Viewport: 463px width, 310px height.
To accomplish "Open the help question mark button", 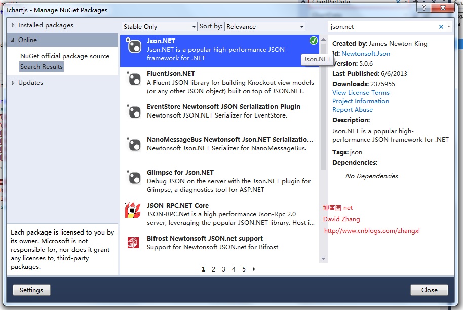I will [x=423, y=8].
